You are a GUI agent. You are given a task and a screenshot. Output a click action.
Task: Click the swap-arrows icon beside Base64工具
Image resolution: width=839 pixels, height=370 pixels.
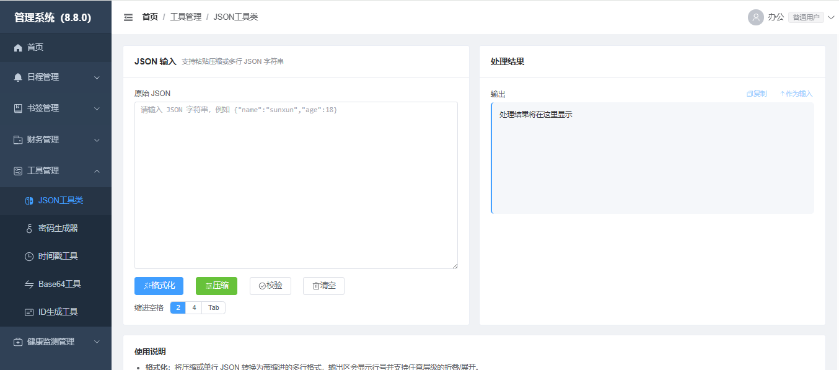[x=29, y=284]
